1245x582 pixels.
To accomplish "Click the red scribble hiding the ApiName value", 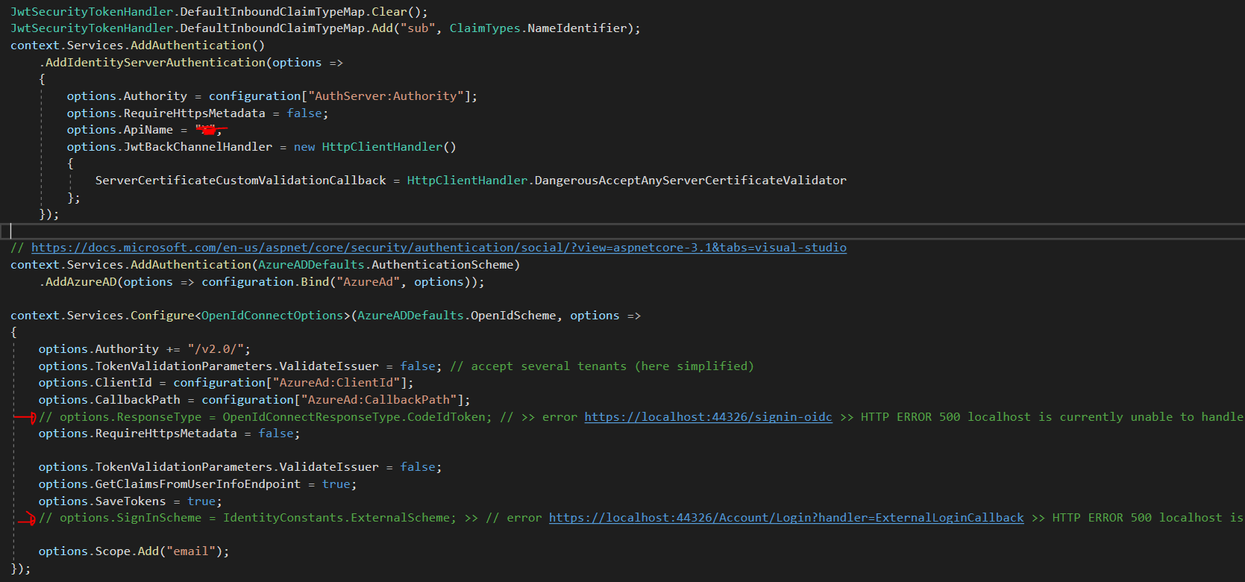I will tap(209, 131).
